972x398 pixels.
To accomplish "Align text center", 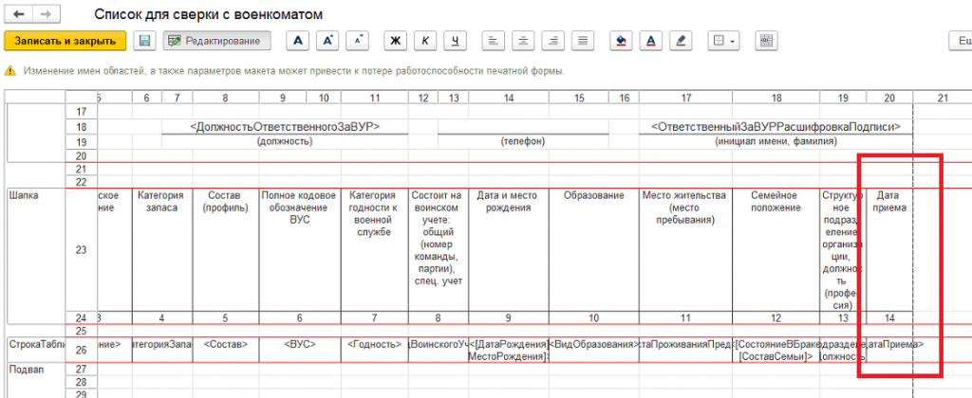I will click(x=523, y=41).
